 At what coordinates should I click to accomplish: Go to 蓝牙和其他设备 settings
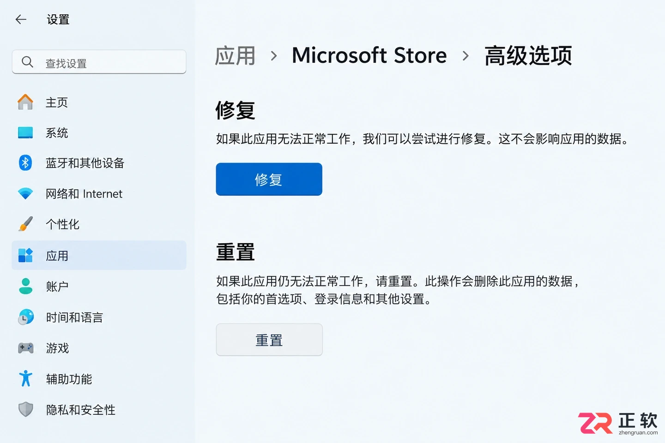coord(99,163)
